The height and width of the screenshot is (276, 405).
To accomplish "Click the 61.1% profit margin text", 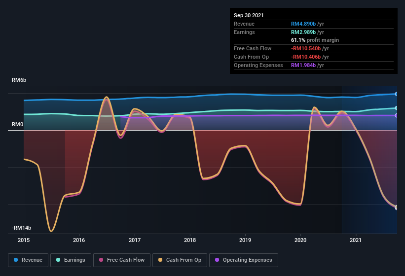I will point(315,40).
